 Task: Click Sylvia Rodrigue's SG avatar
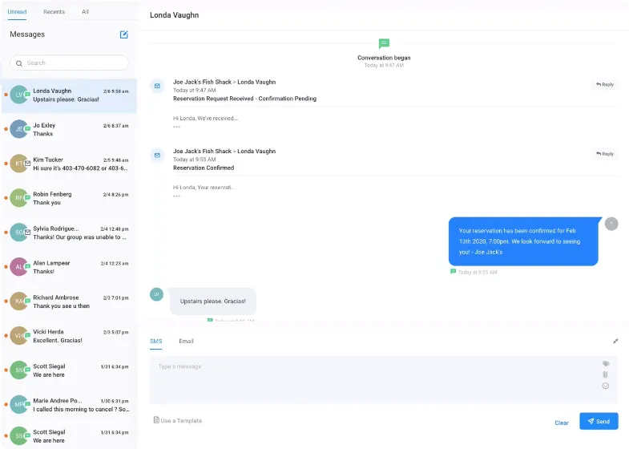pyautogui.click(x=19, y=233)
